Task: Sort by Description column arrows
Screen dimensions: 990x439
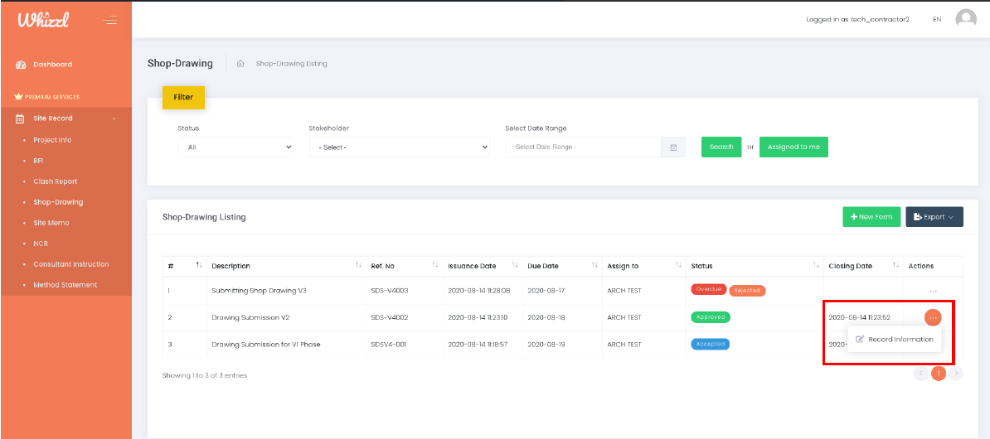Action: coord(358,266)
